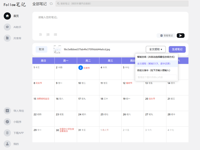Click the 导入导出 import-export icon
This screenshot has width=200, height=150.
pyautogui.click(x=7, y=111)
